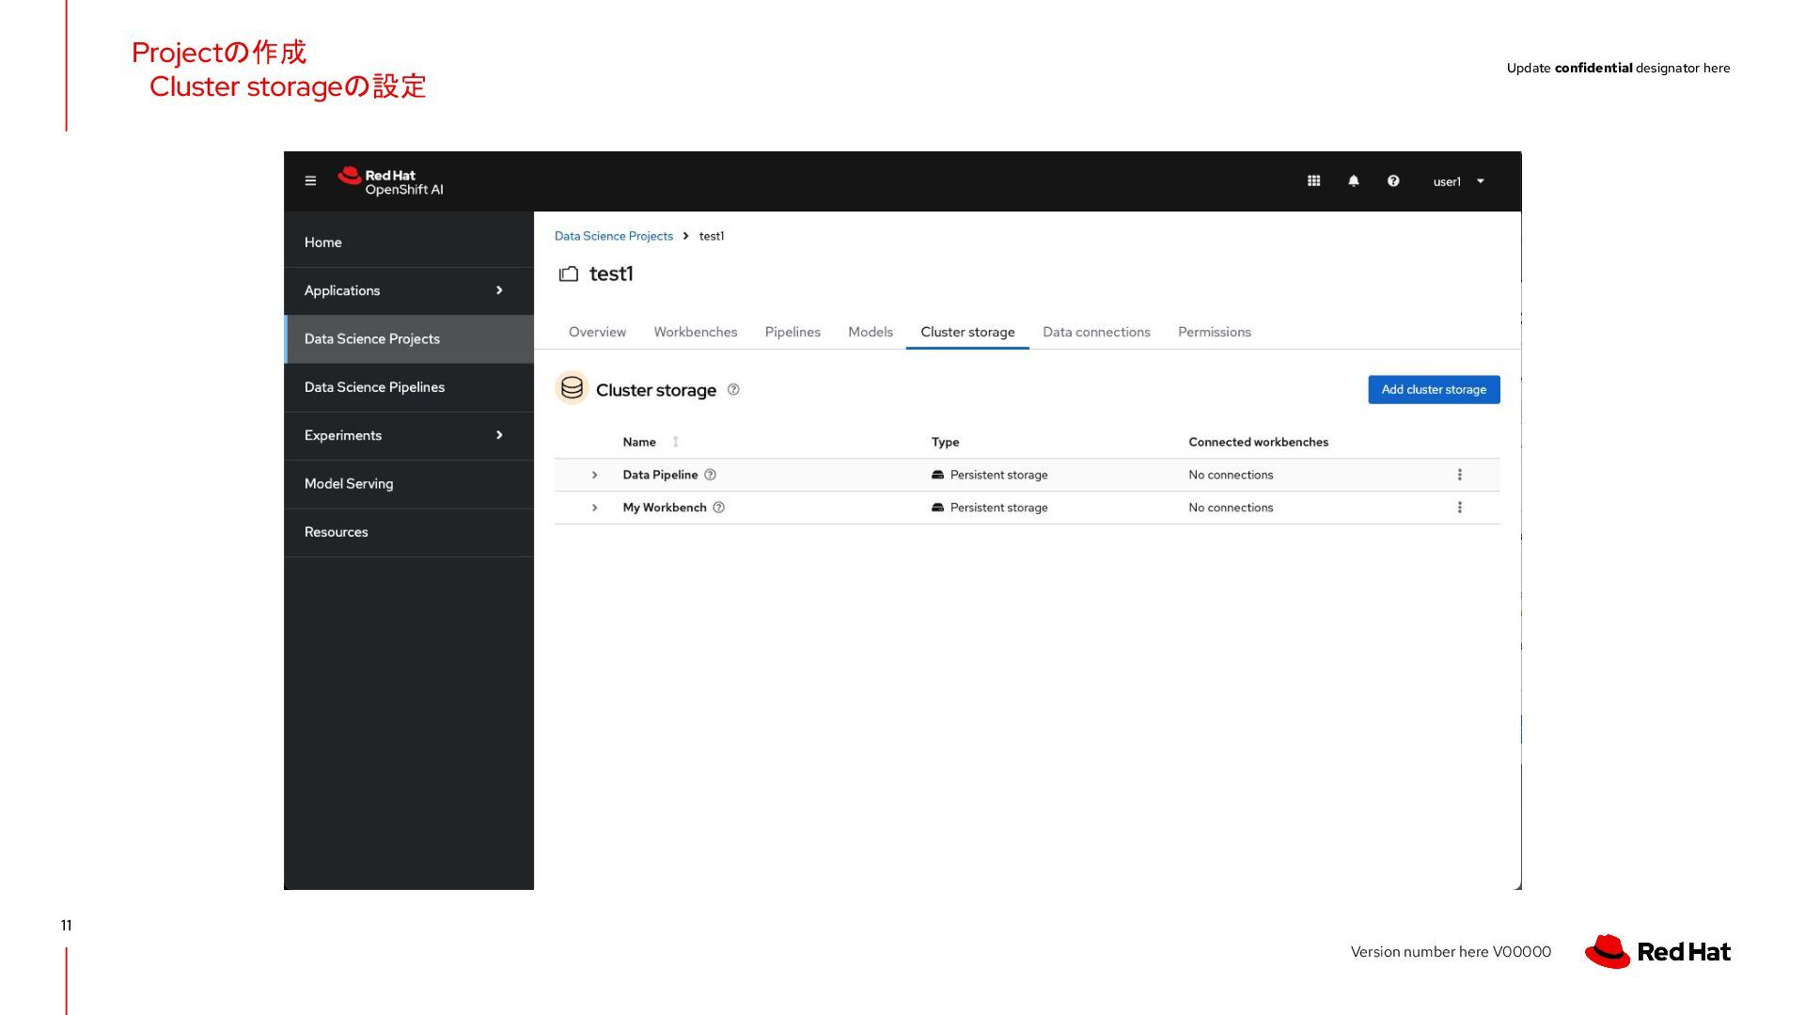The width and height of the screenshot is (1805, 1015).
Task: Click No connections in My Workbench row
Action: pyautogui.click(x=1231, y=507)
